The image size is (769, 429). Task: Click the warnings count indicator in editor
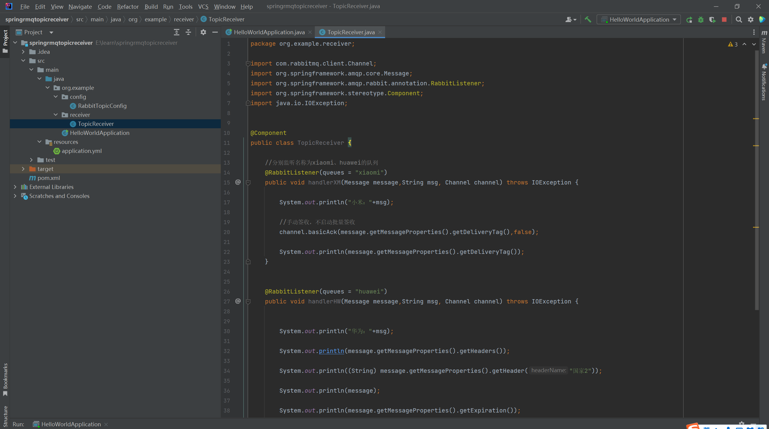point(733,44)
